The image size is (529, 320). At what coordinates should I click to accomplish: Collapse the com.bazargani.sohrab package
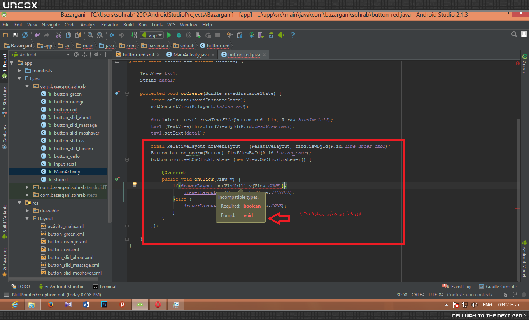[x=27, y=86]
